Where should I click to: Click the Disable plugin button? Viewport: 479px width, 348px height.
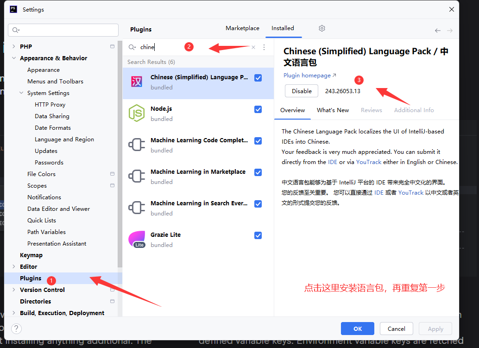coord(302,91)
